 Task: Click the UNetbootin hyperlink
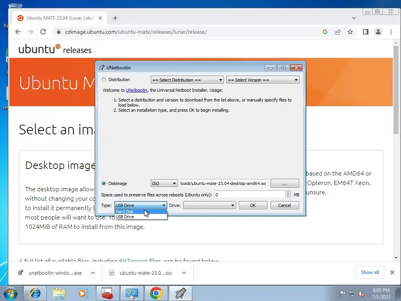click(136, 90)
